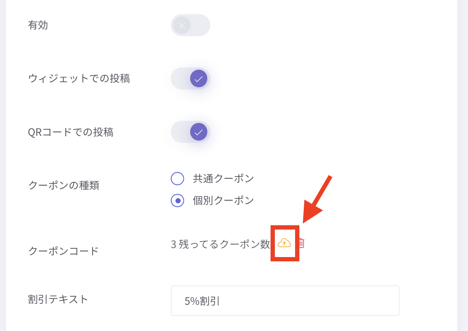Click checkmark knob of ウィジェットでの投稿 switch
Viewport: 468px width, 331px height.
pos(199,79)
